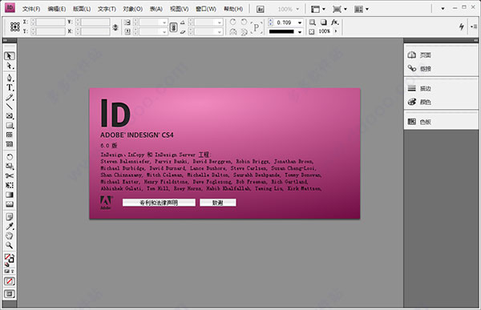Viewport: 481px width, 310px height.
Task: Pick the Scissors tool
Action: [x=10, y=175]
